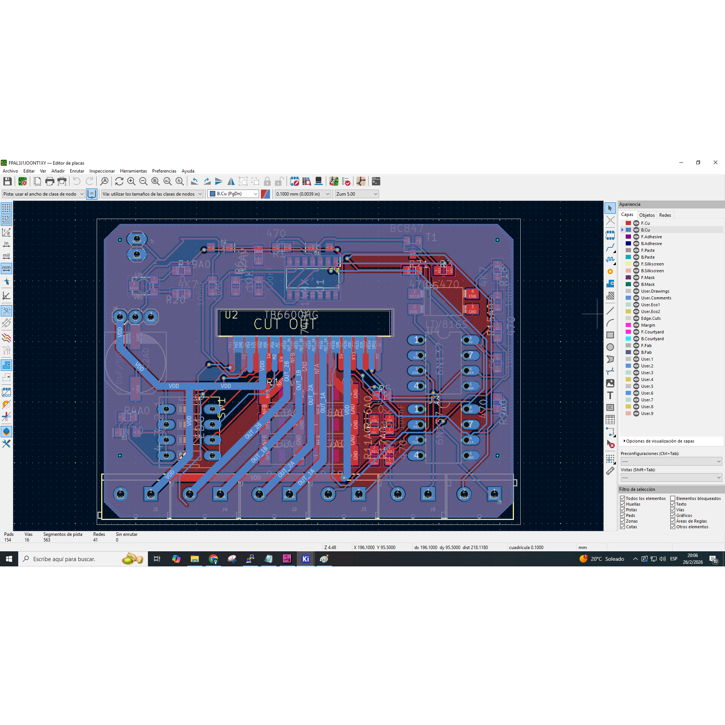Open the board setup icon
725x725 pixels.
(x=23, y=182)
